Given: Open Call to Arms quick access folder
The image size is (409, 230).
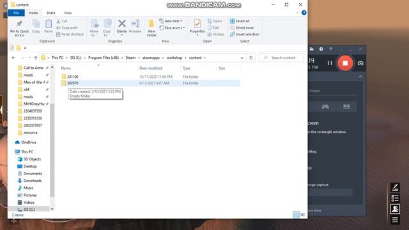Looking at the screenshot, I should pyautogui.click(x=33, y=68).
